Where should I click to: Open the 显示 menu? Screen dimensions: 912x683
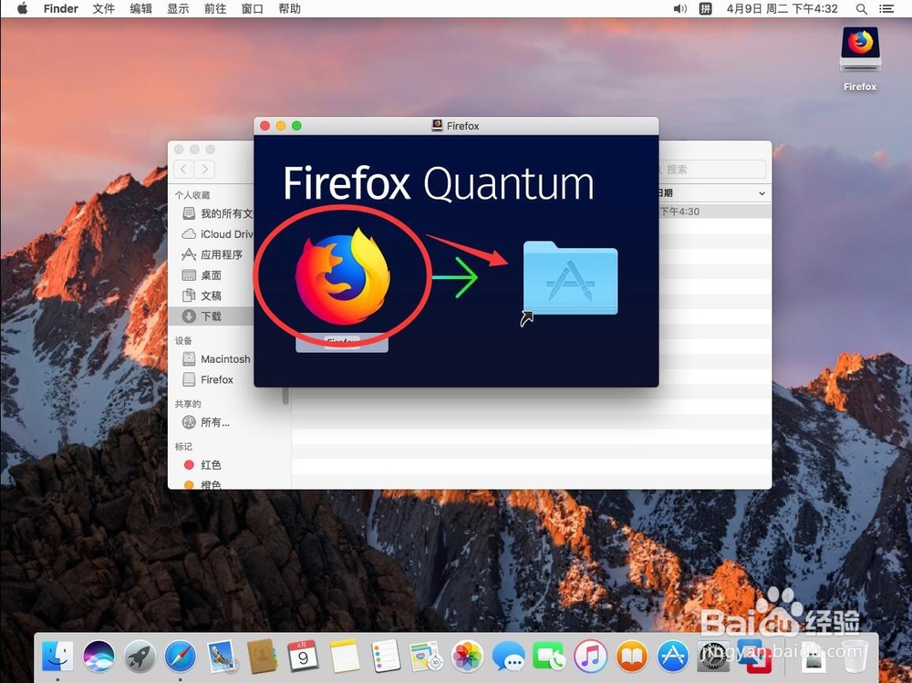click(178, 9)
